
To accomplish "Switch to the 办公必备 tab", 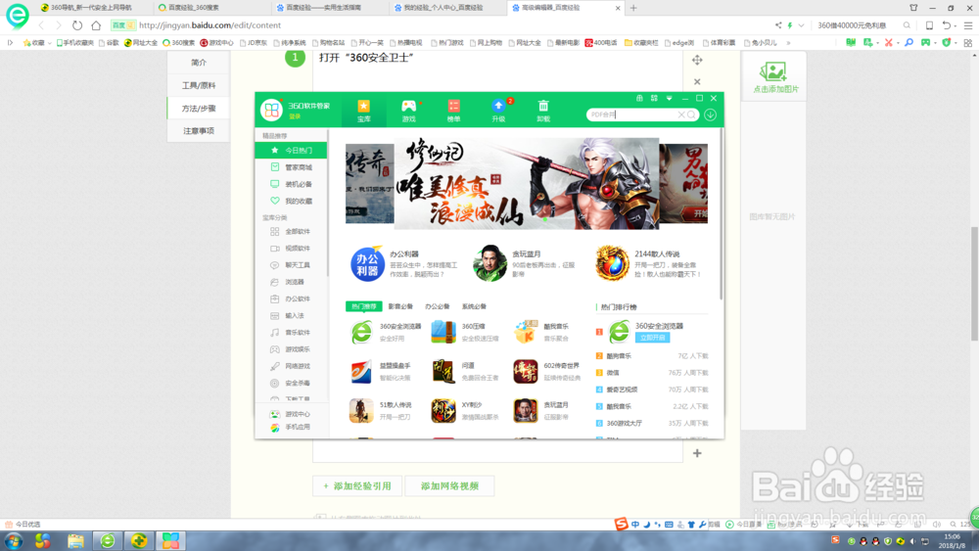I will click(437, 306).
